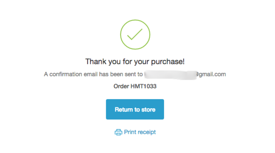Click the green success checkmark icon

click(x=135, y=34)
